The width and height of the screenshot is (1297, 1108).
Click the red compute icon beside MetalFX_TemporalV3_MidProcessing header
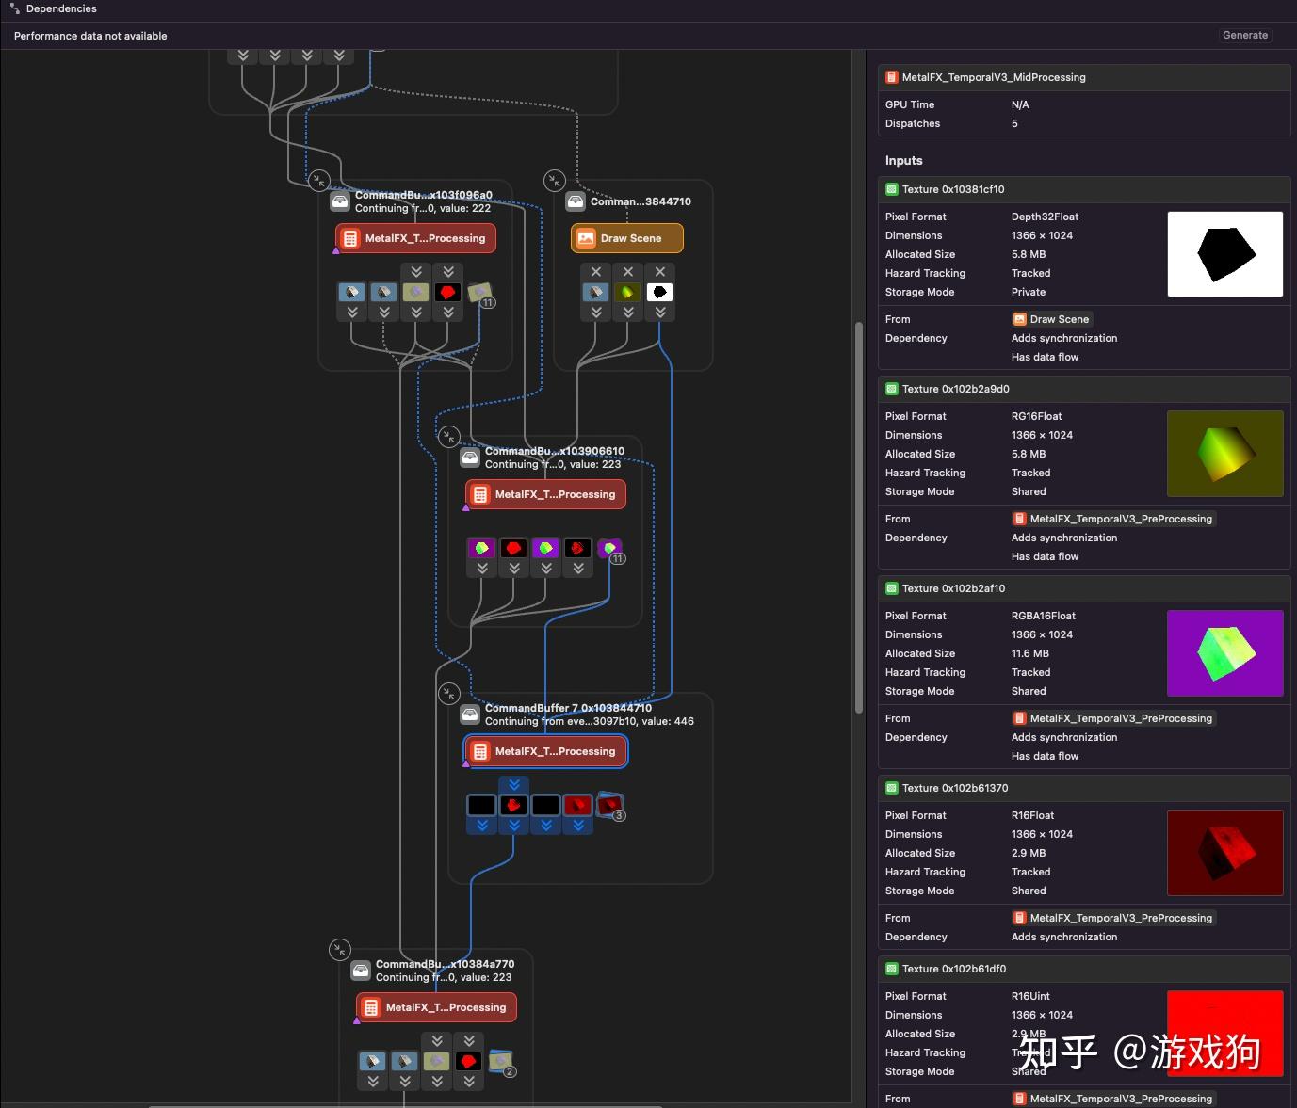coord(891,77)
